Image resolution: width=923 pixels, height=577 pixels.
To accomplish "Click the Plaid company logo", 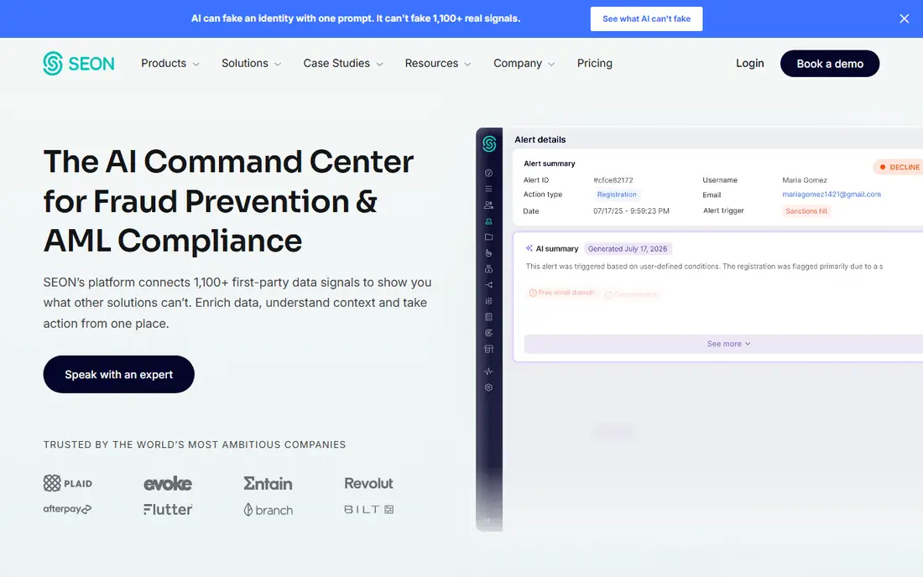I will click(68, 483).
